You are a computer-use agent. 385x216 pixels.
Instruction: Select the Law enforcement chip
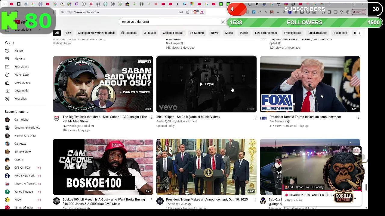(266, 33)
